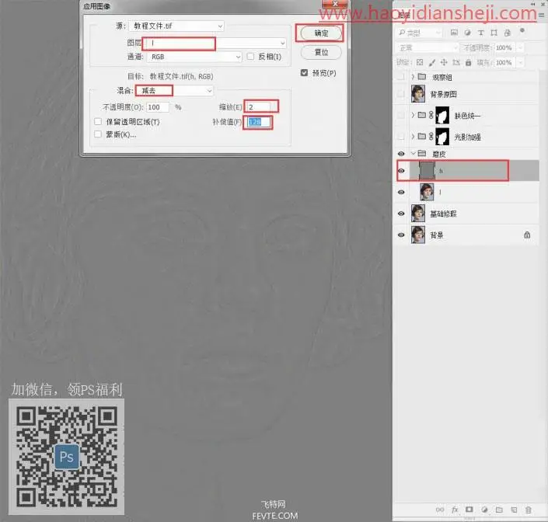Create a new group folder icon
This screenshot has width=548, height=522.
[499, 510]
